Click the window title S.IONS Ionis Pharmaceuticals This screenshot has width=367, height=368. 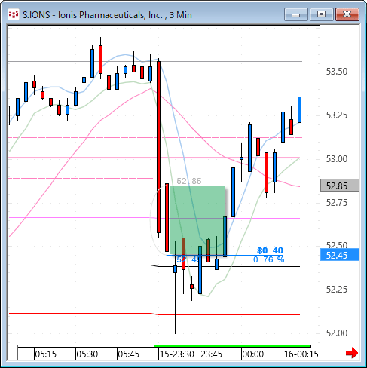(107, 15)
